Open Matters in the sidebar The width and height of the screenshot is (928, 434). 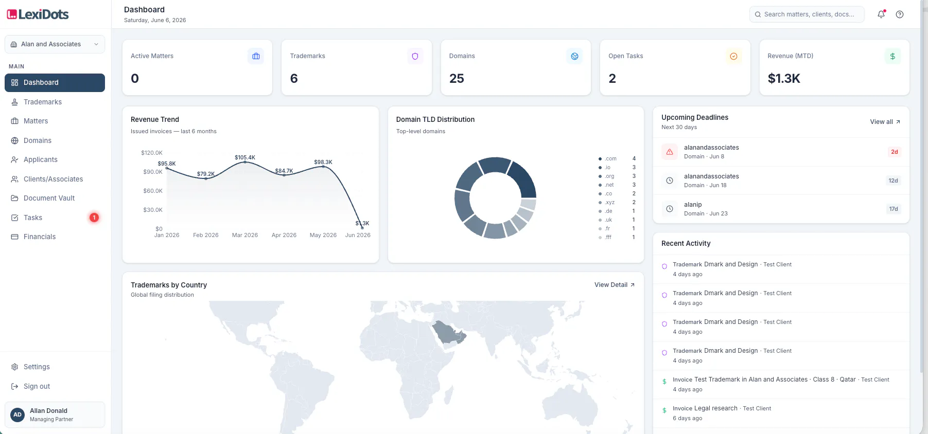click(55, 121)
